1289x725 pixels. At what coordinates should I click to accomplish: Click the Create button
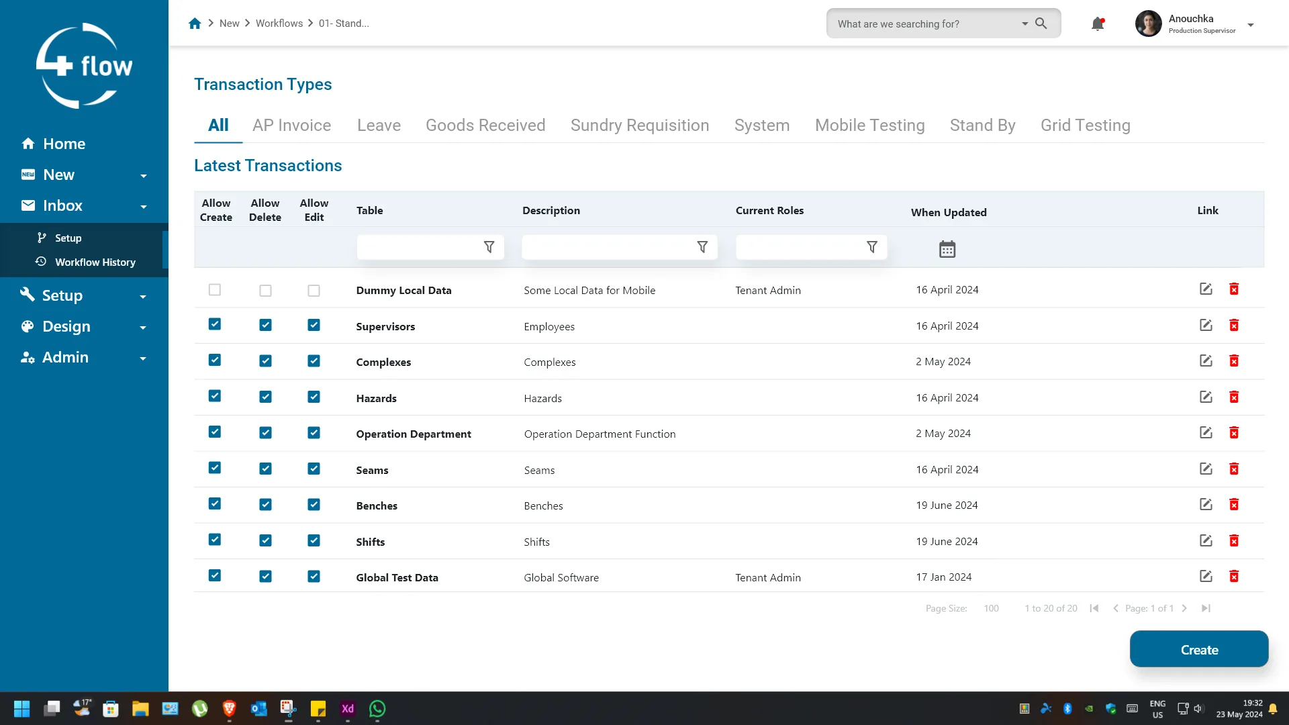click(1199, 649)
